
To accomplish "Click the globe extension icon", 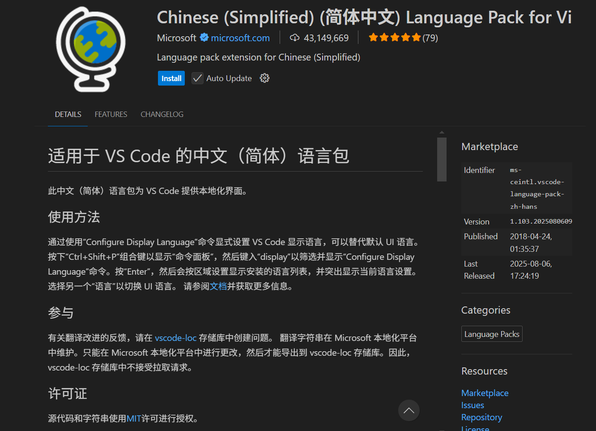I will click(x=91, y=49).
